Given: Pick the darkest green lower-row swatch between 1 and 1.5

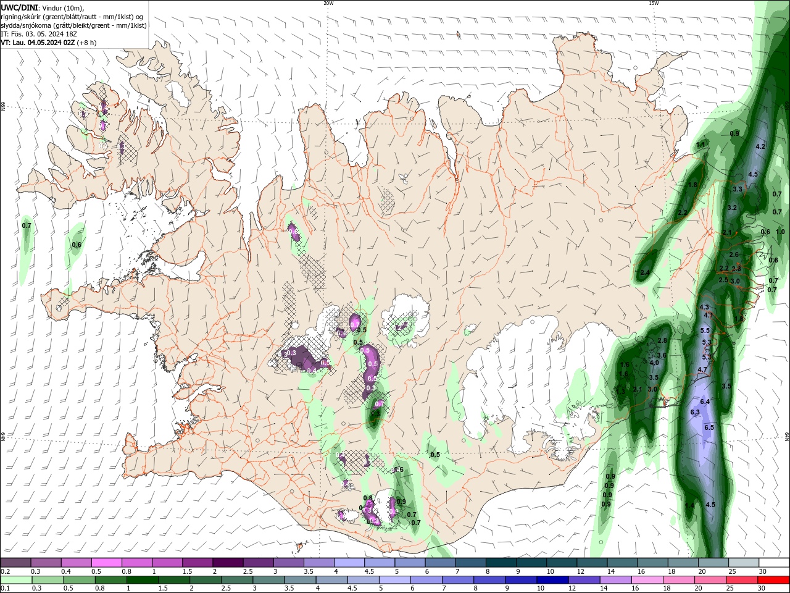Looking at the screenshot, I should point(142,580).
